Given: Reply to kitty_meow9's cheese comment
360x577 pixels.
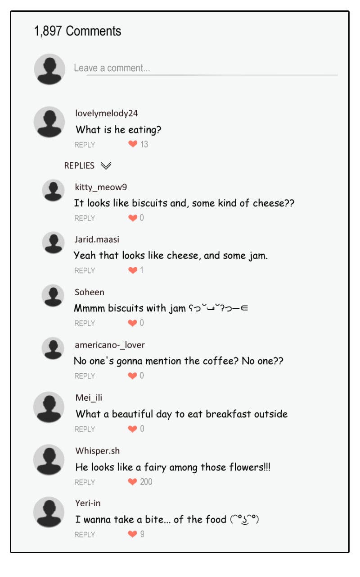Looking at the screenshot, I should pyautogui.click(x=85, y=218).
